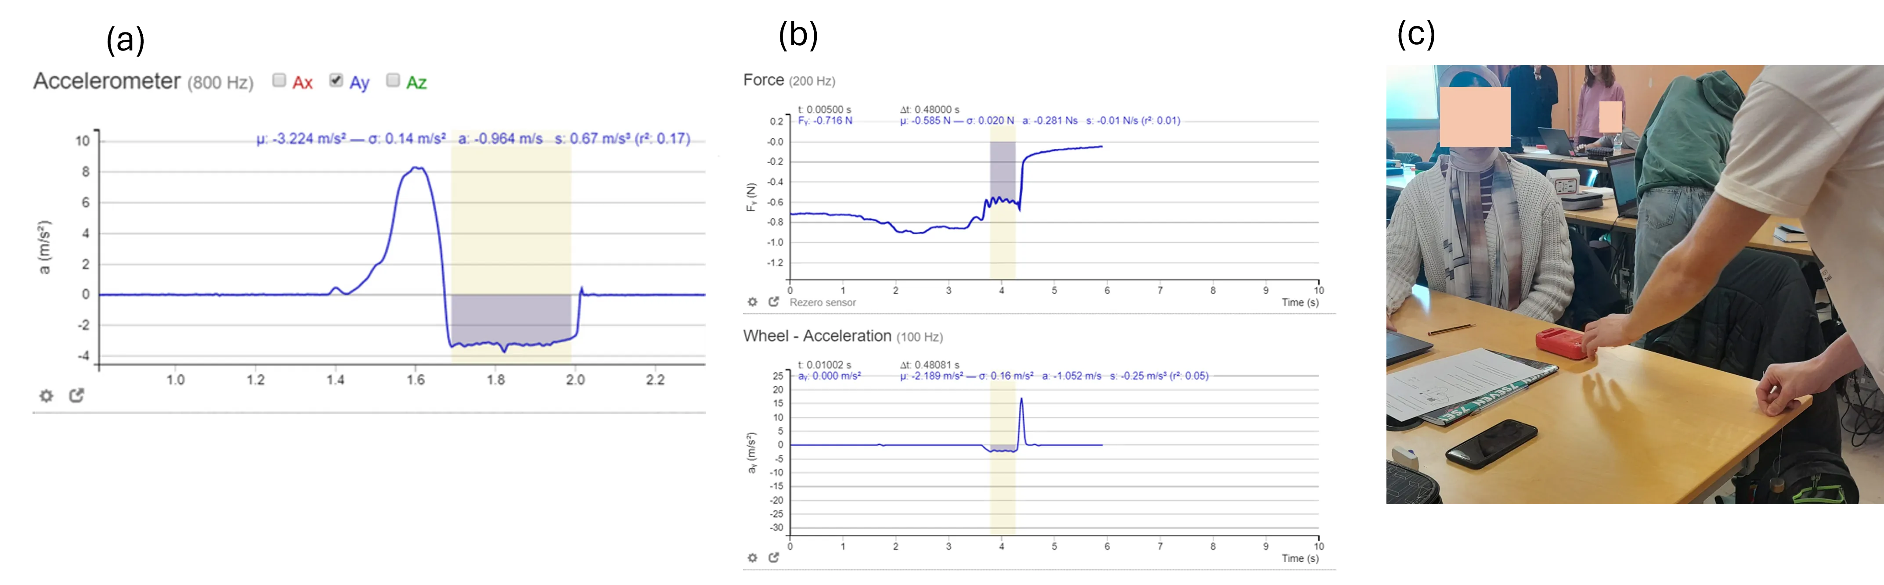
Task: Enable the Az checkbox
Action: pyautogui.click(x=393, y=80)
